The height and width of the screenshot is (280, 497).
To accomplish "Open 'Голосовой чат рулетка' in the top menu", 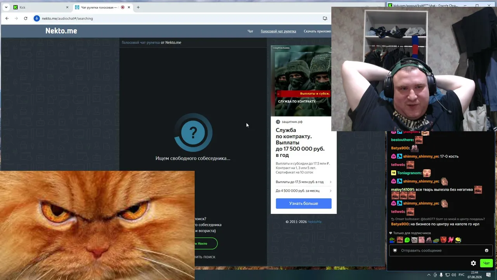I will (x=278, y=31).
